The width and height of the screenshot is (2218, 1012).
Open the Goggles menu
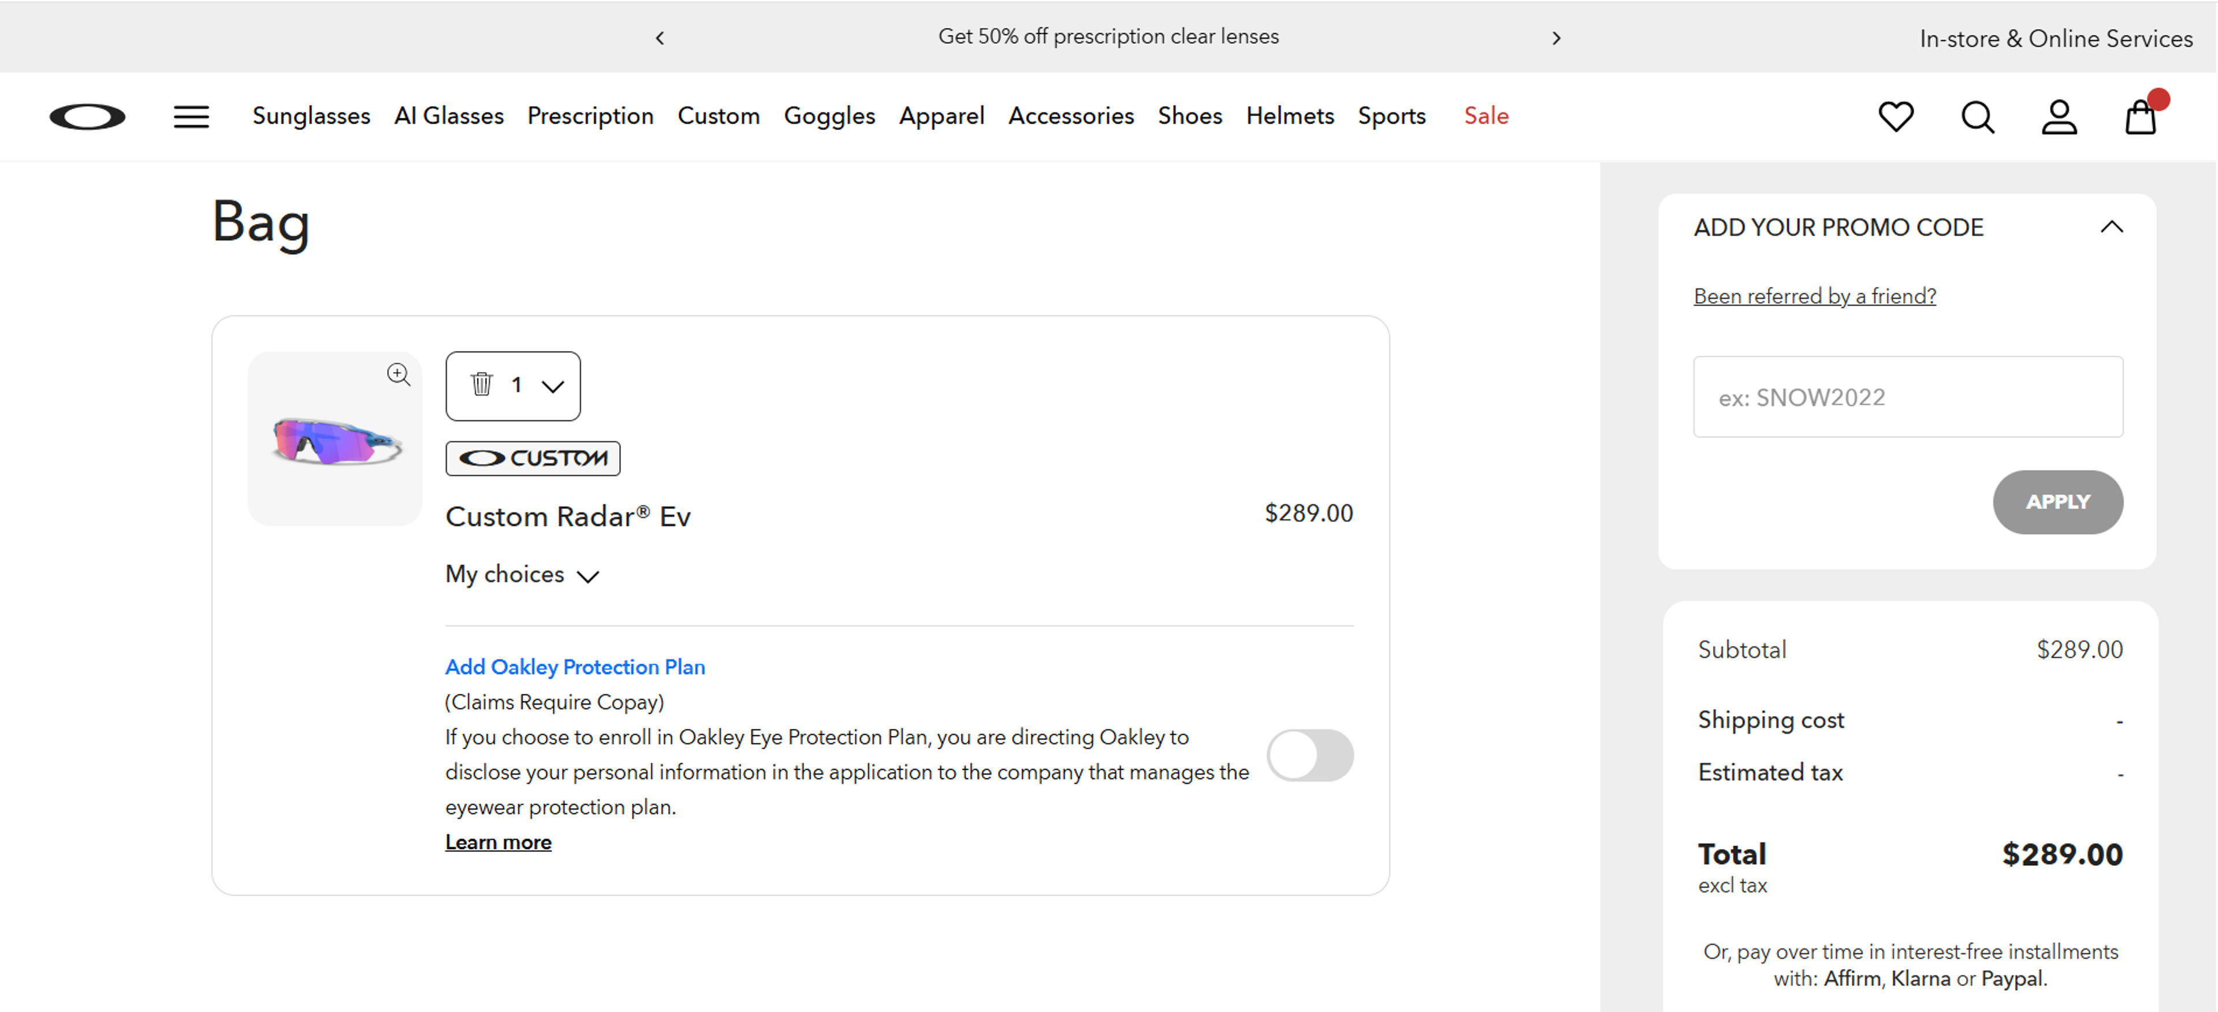coord(829,116)
